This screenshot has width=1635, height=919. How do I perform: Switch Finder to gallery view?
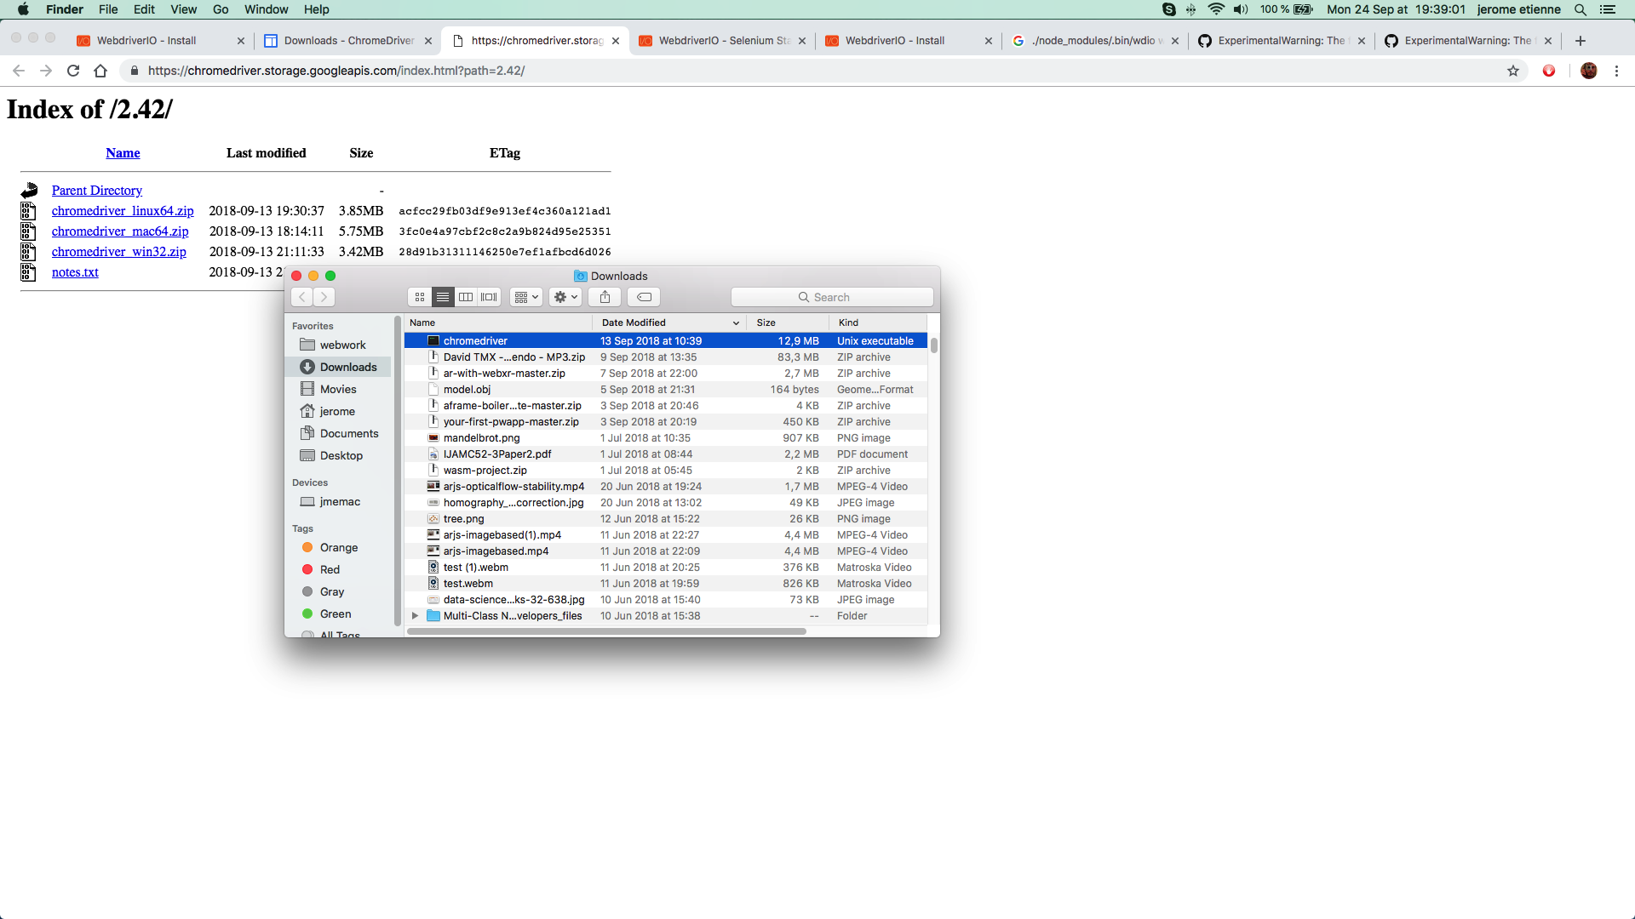489,297
